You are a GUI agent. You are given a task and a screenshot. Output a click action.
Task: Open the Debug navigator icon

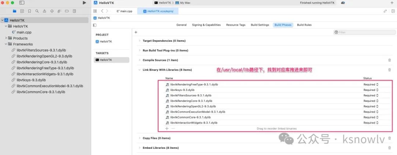point(59,11)
